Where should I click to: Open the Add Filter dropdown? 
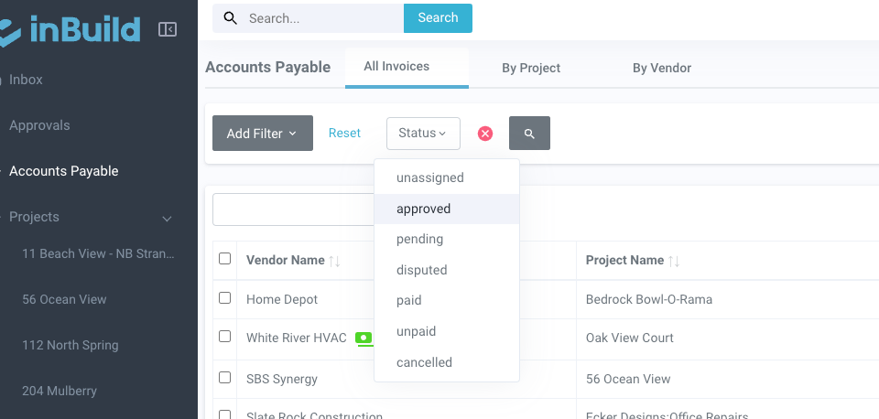(262, 134)
